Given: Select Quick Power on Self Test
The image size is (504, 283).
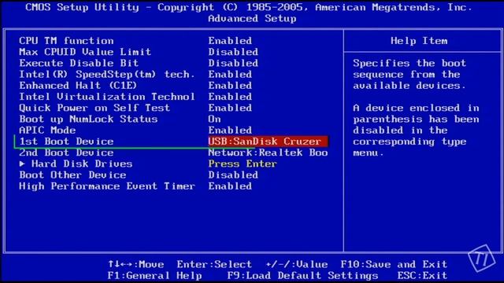Looking at the screenshot, I should click(x=94, y=108).
